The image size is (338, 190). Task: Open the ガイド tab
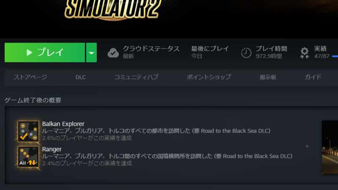[x=313, y=77]
